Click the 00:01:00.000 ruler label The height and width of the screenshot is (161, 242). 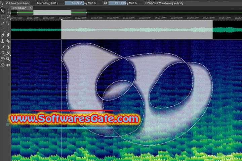point(177,18)
